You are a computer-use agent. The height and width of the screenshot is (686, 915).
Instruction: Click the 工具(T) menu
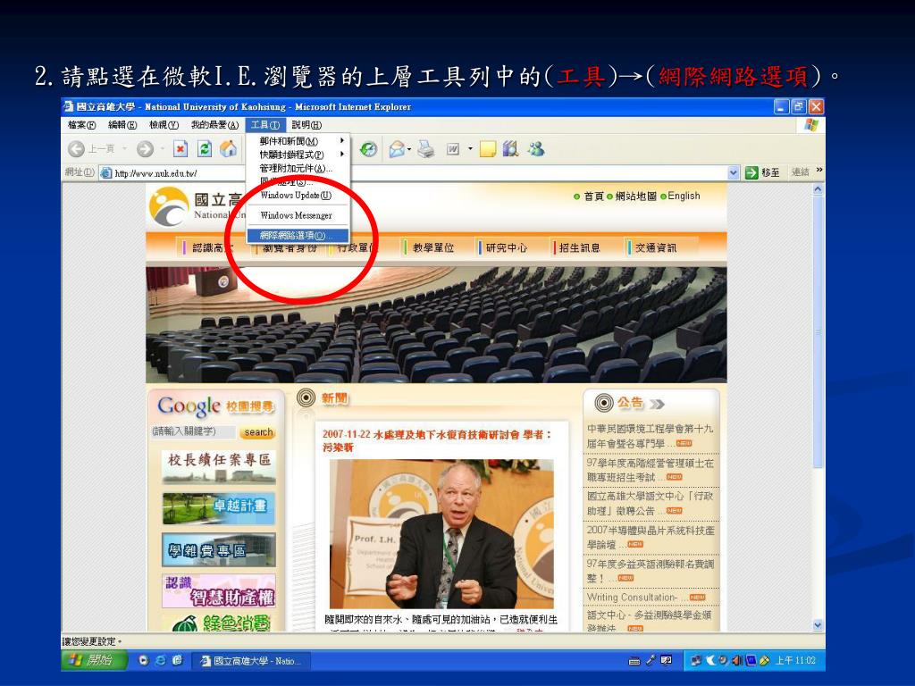coord(265,125)
